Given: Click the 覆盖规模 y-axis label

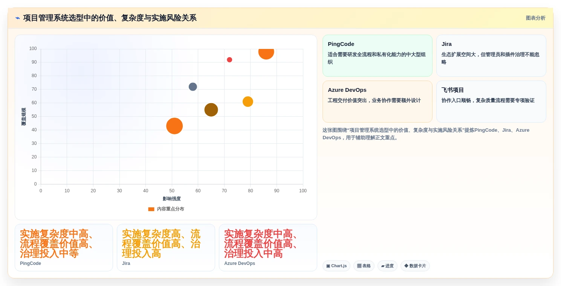Looking at the screenshot, I should coord(24,117).
